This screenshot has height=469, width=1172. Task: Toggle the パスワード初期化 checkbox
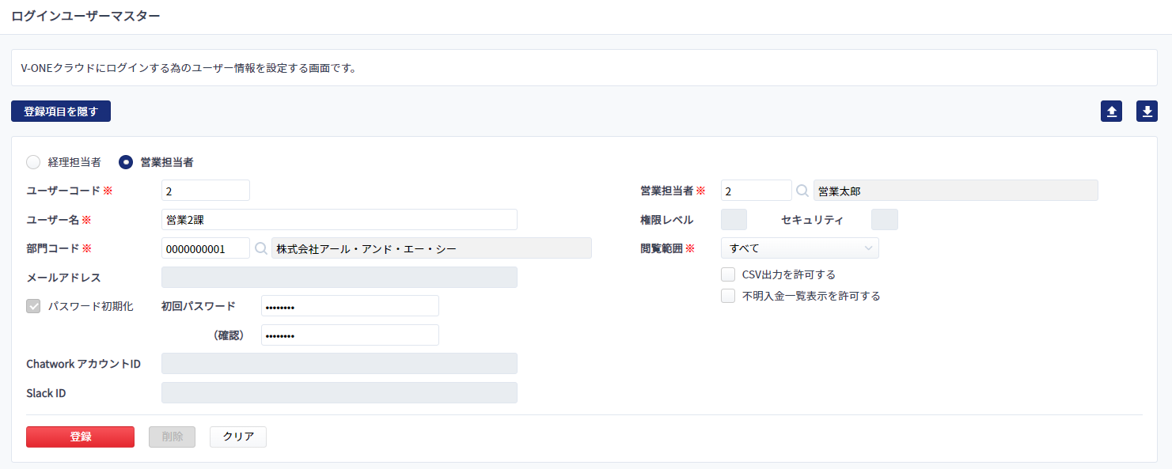click(33, 306)
